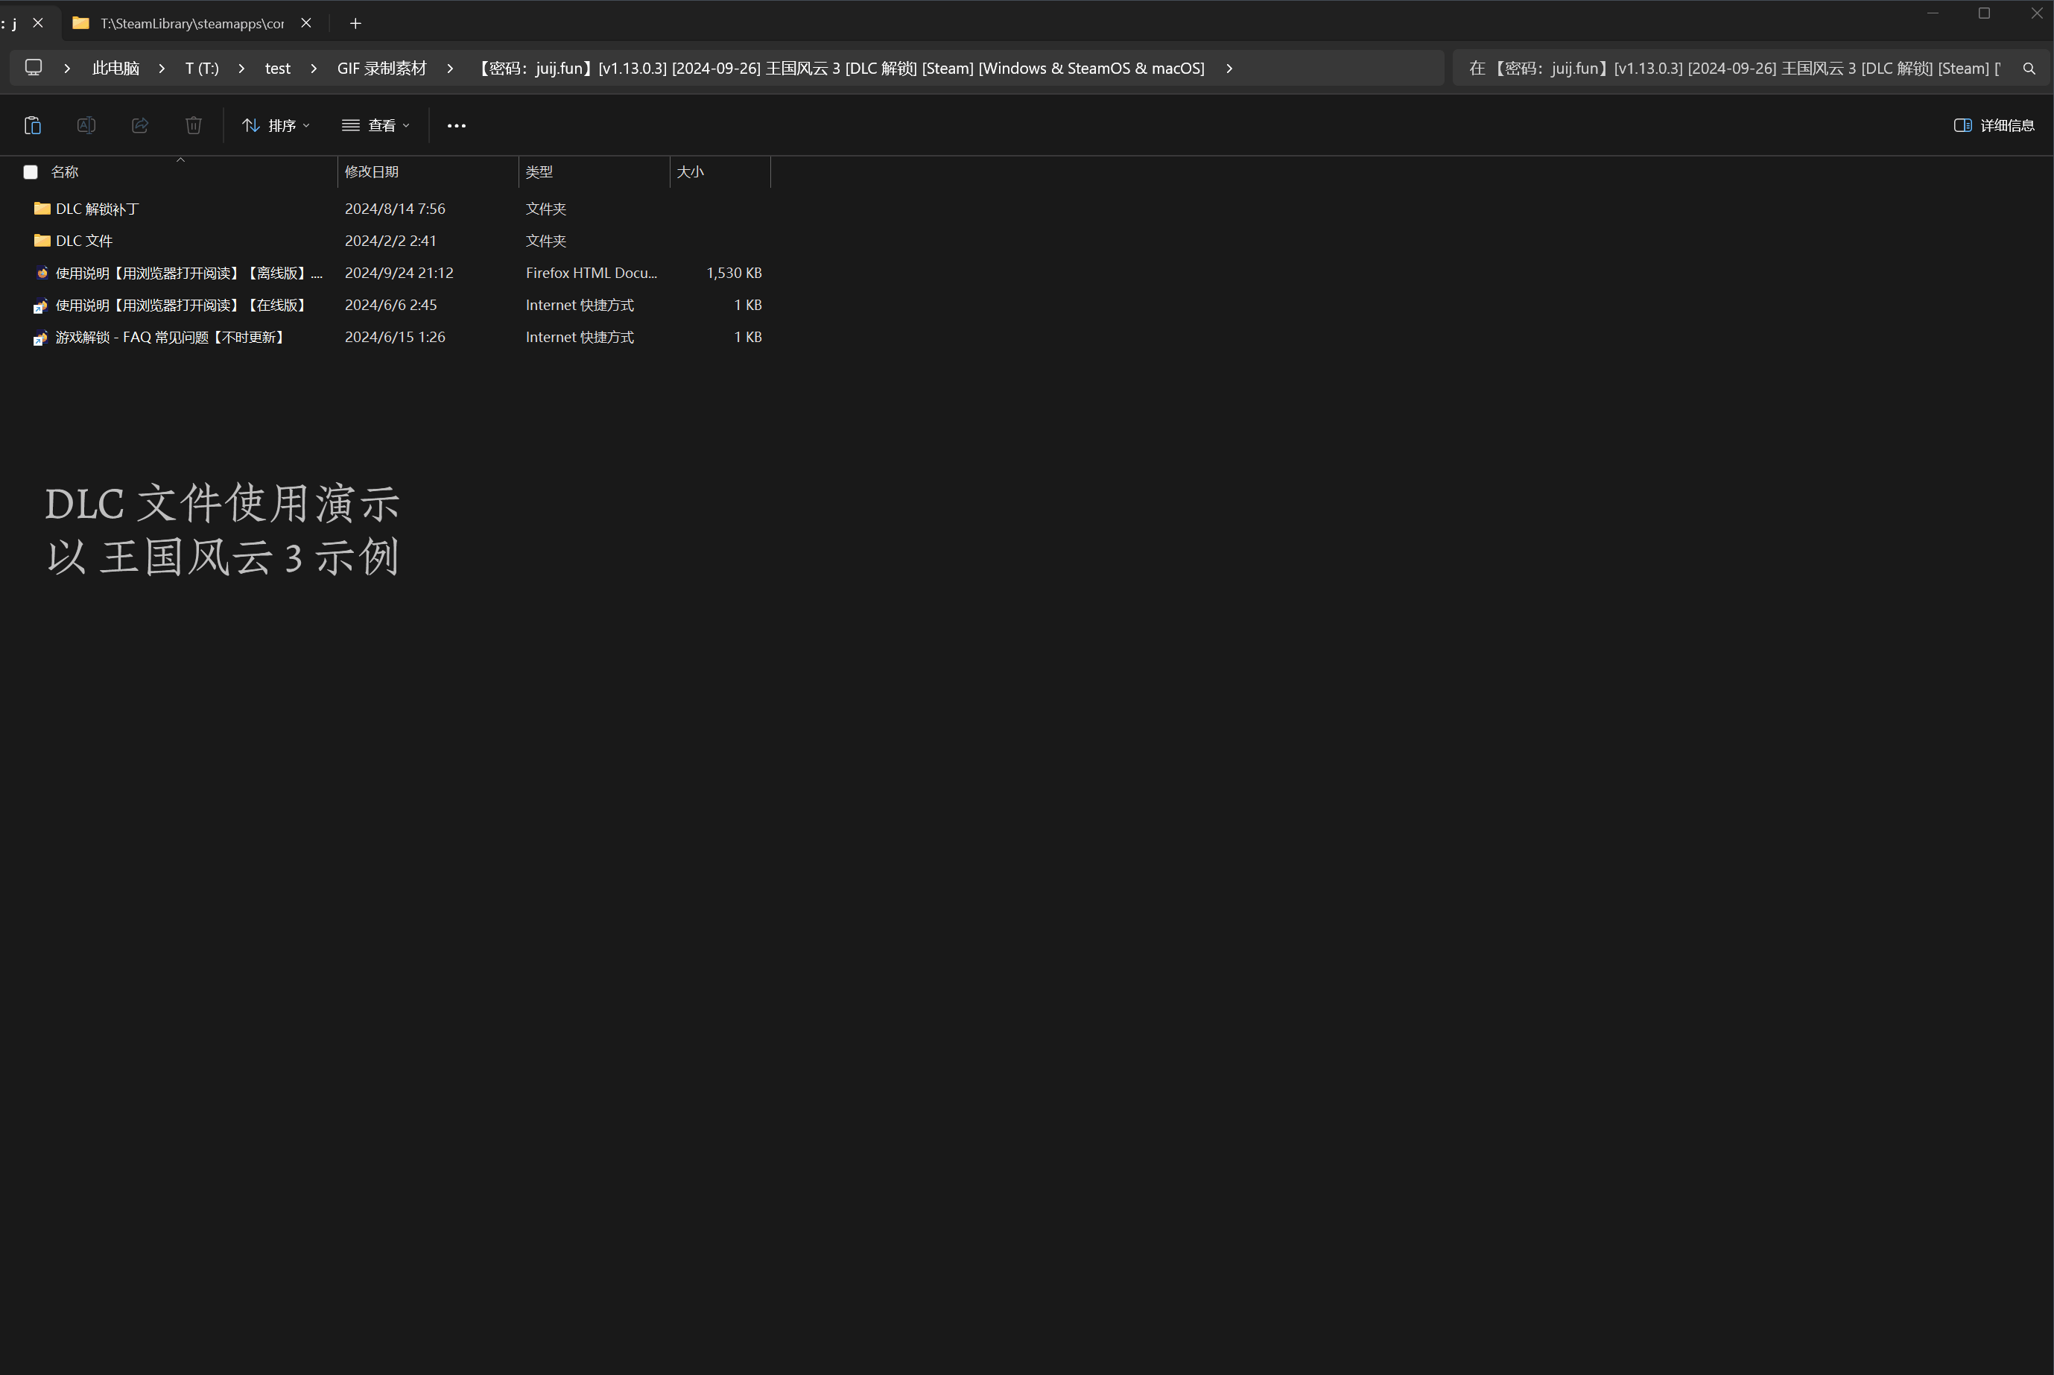Close the T:\SteamLibrary tab
The image size is (2054, 1375).
[306, 24]
